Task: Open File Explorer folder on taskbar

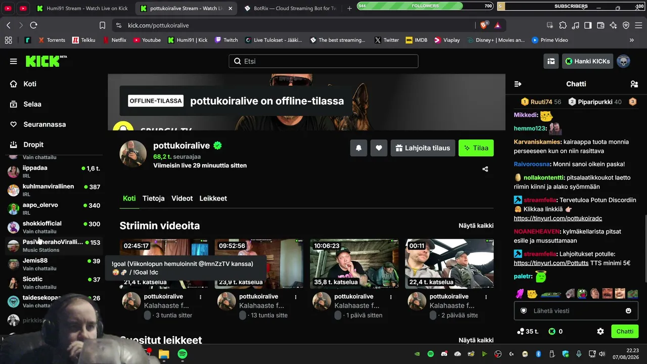Action: click(x=164, y=354)
